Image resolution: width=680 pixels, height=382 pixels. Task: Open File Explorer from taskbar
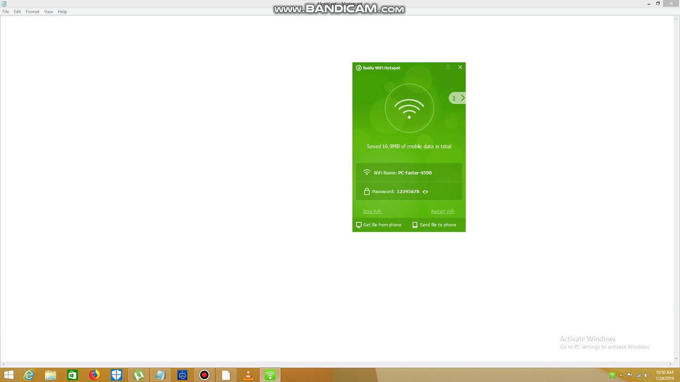(50, 375)
